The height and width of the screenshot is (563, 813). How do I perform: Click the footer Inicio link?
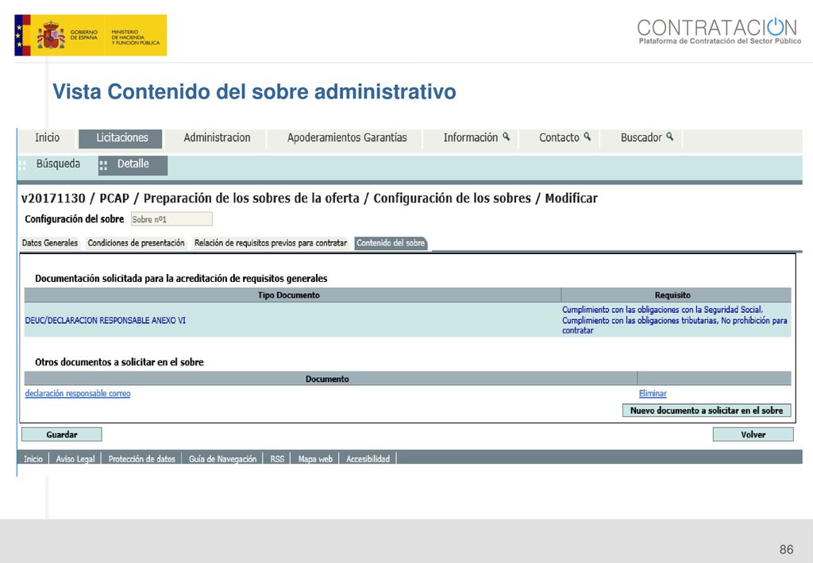[33, 459]
